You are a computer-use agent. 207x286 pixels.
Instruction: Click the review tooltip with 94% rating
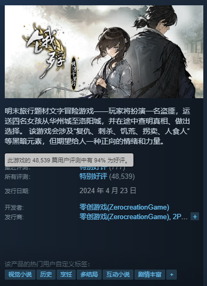(69, 160)
